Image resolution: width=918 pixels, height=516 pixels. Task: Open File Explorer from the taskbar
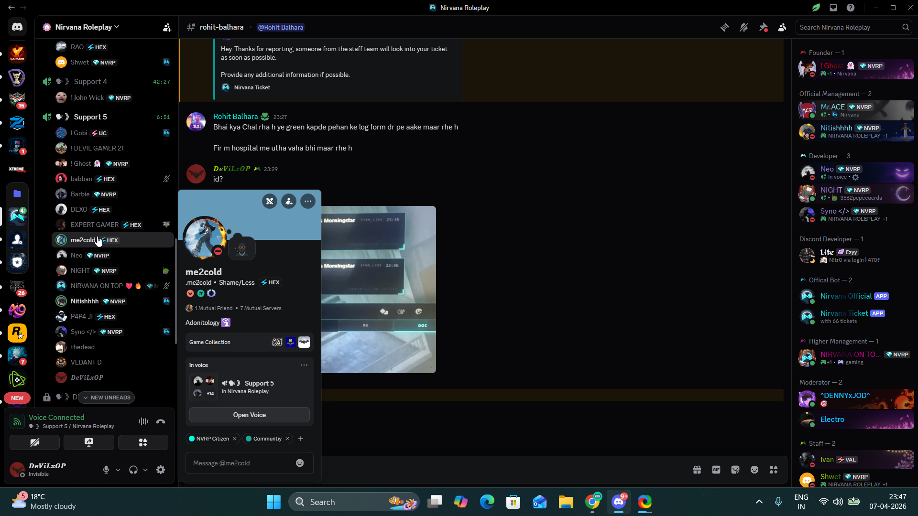(566, 502)
